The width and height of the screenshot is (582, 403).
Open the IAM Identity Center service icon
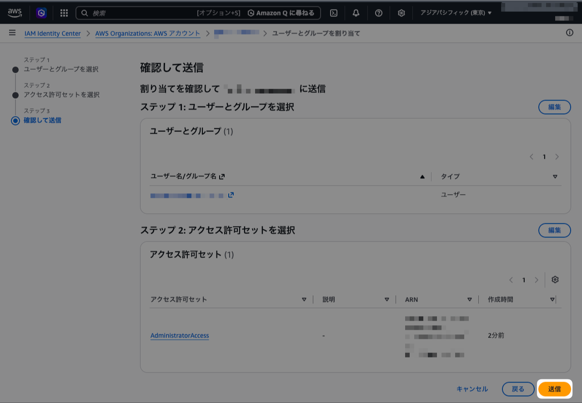(41, 13)
